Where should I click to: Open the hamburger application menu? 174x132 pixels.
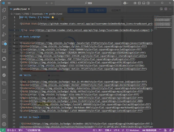coord(9,3)
